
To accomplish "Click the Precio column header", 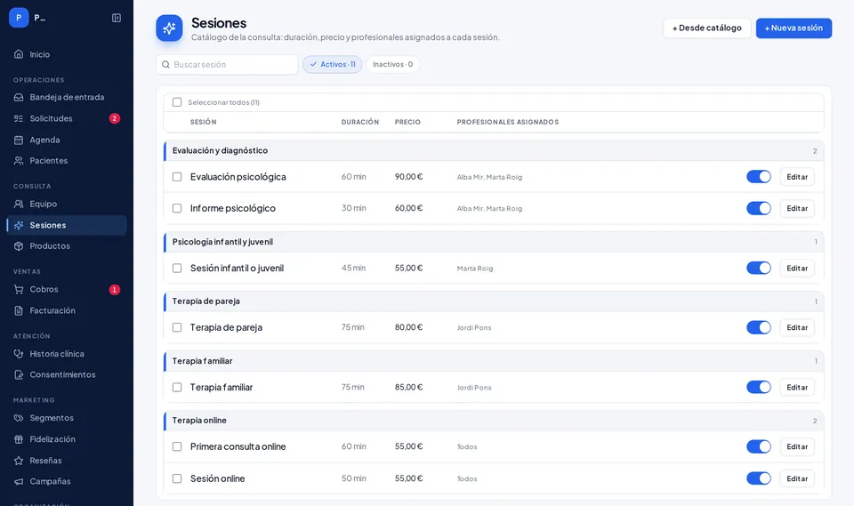I will [x=407, y=122].
